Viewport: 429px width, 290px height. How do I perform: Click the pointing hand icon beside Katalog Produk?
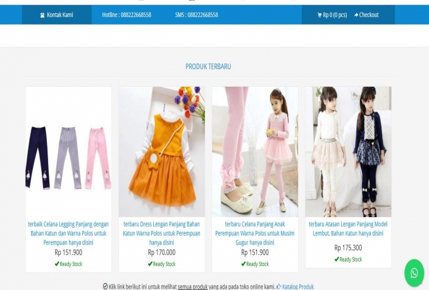tap(279, 286)
